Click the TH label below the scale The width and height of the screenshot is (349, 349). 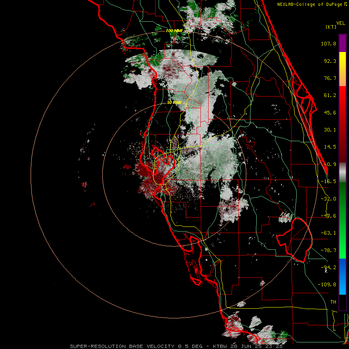tap(333, 302)
